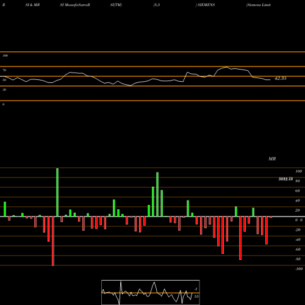Click the MR axis label -80
305x305 pixels.
click(298, 259)
